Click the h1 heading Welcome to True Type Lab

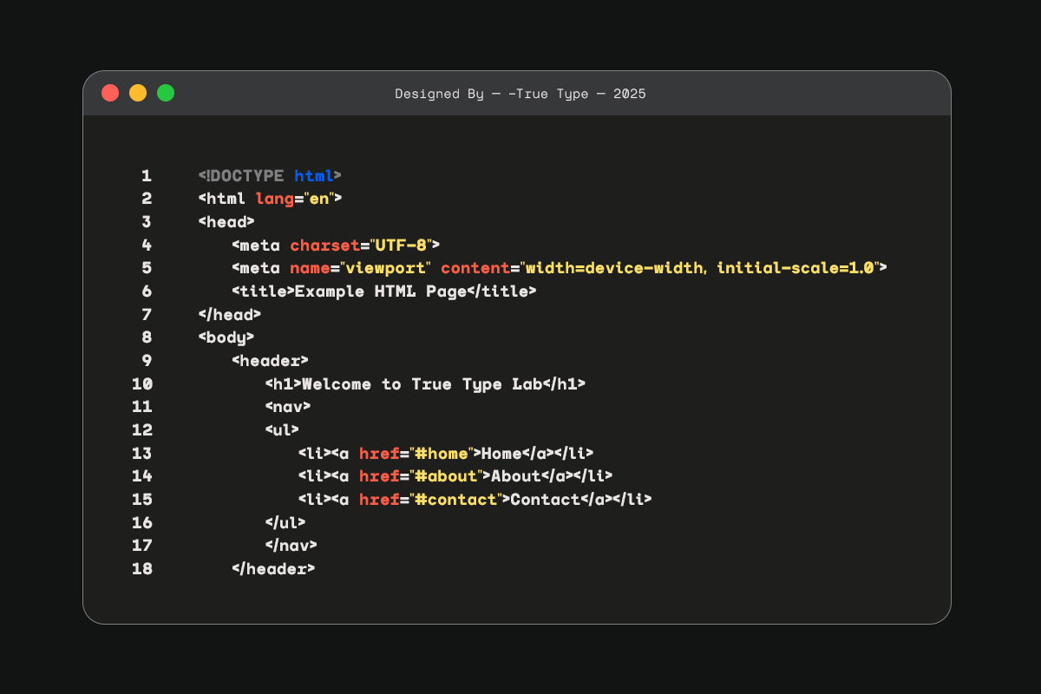(422, 383)
